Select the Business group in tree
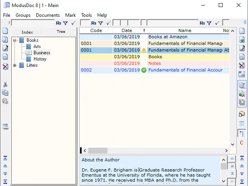 coord(42,52)
